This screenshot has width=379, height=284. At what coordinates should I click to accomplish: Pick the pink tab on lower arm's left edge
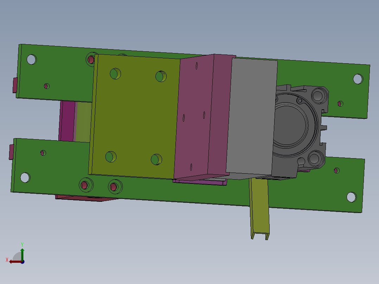(x=11, y=152)
